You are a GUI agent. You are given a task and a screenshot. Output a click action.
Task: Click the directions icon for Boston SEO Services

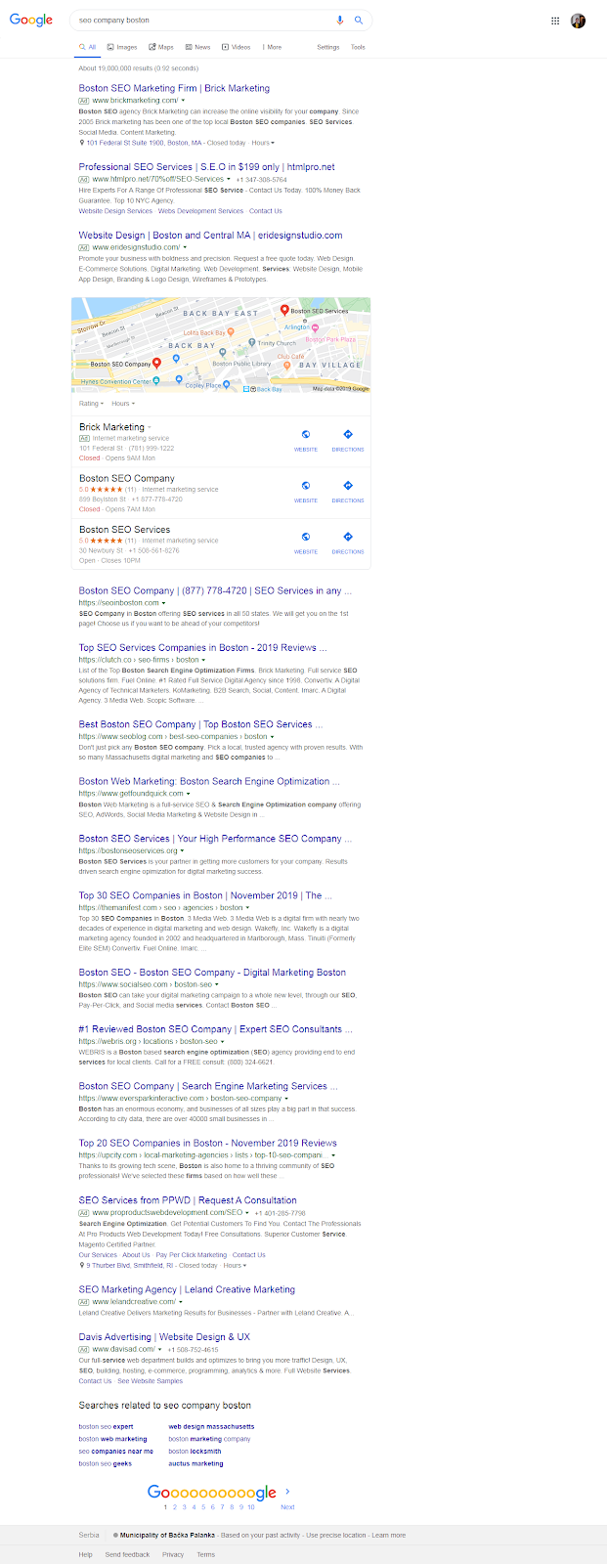pos(348,536)
